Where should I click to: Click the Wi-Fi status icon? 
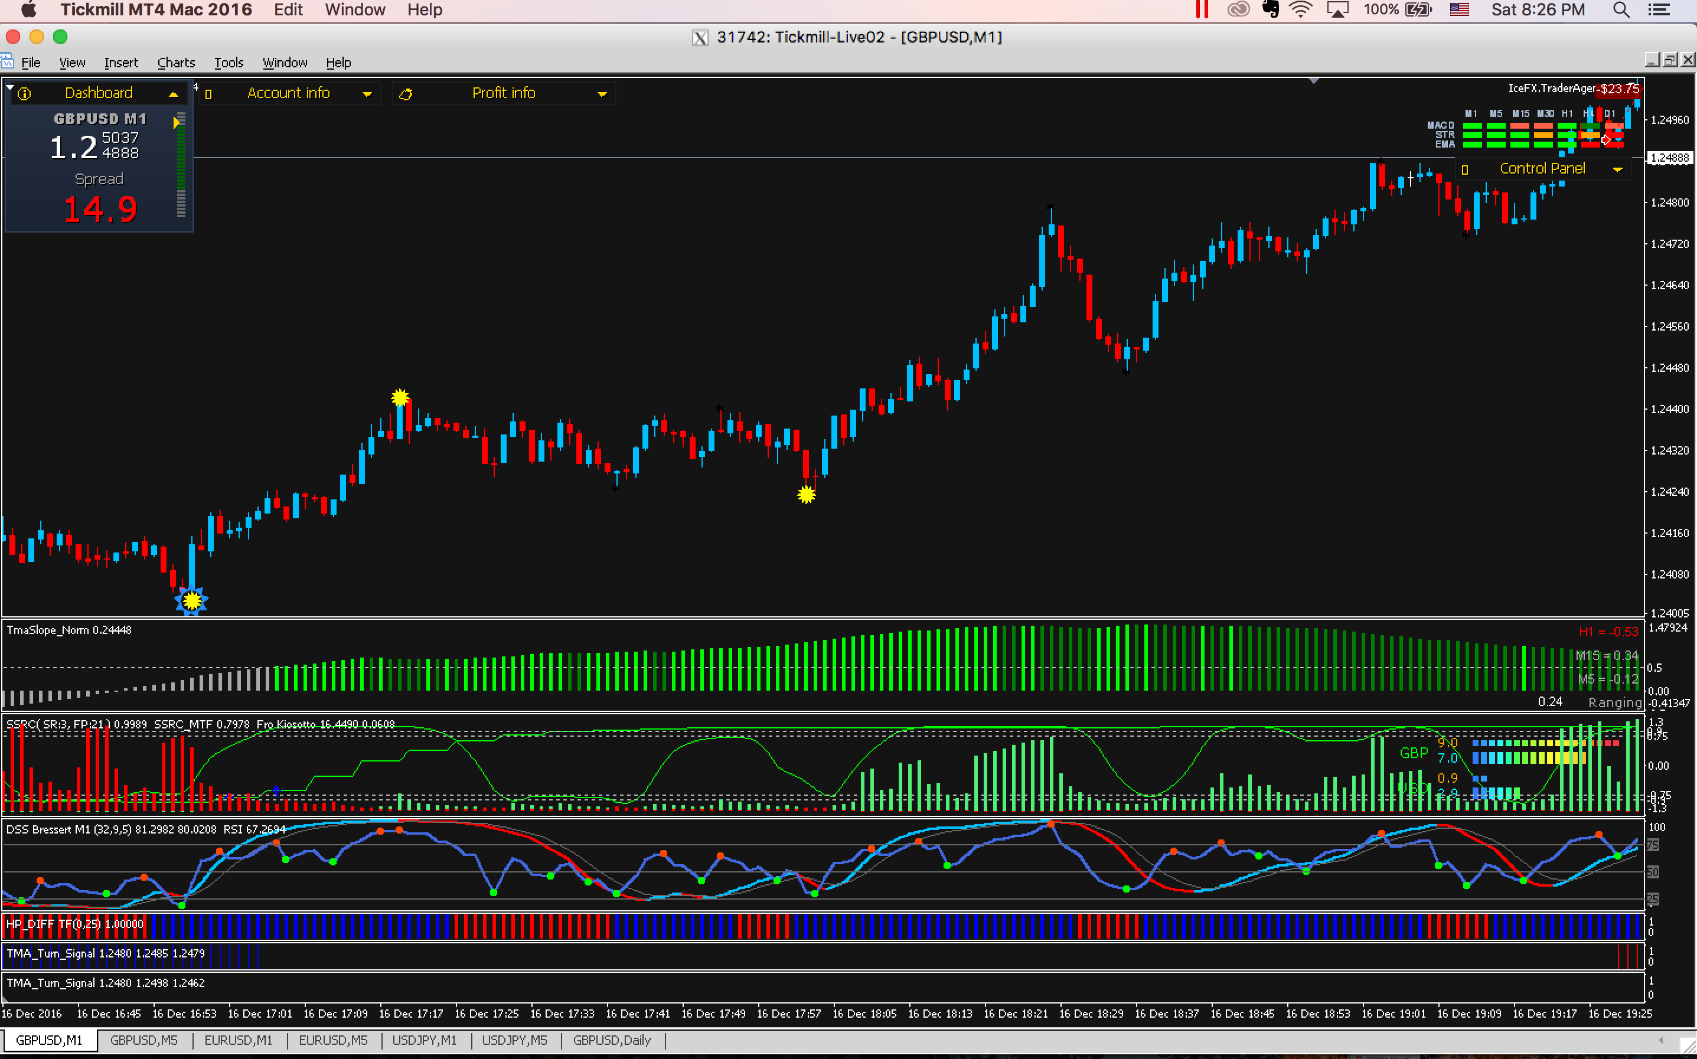pos(1301,10)
